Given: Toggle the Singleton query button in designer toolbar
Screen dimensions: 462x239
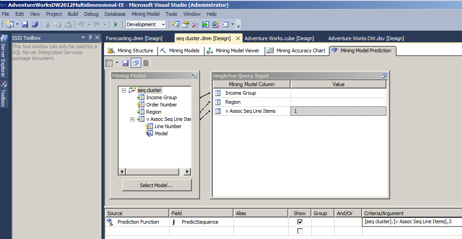Looking at the screenshot, I should point(135,63).
